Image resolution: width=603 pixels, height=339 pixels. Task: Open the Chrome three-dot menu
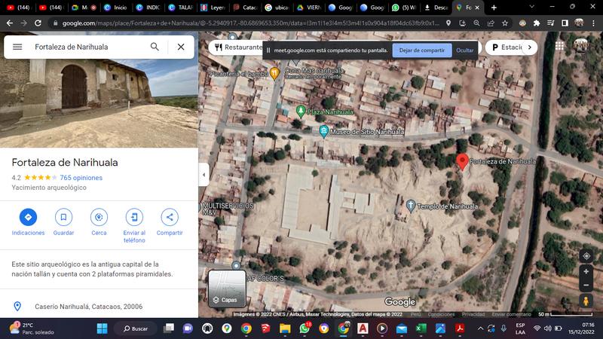pyautogui.click(x=593, y=23)
